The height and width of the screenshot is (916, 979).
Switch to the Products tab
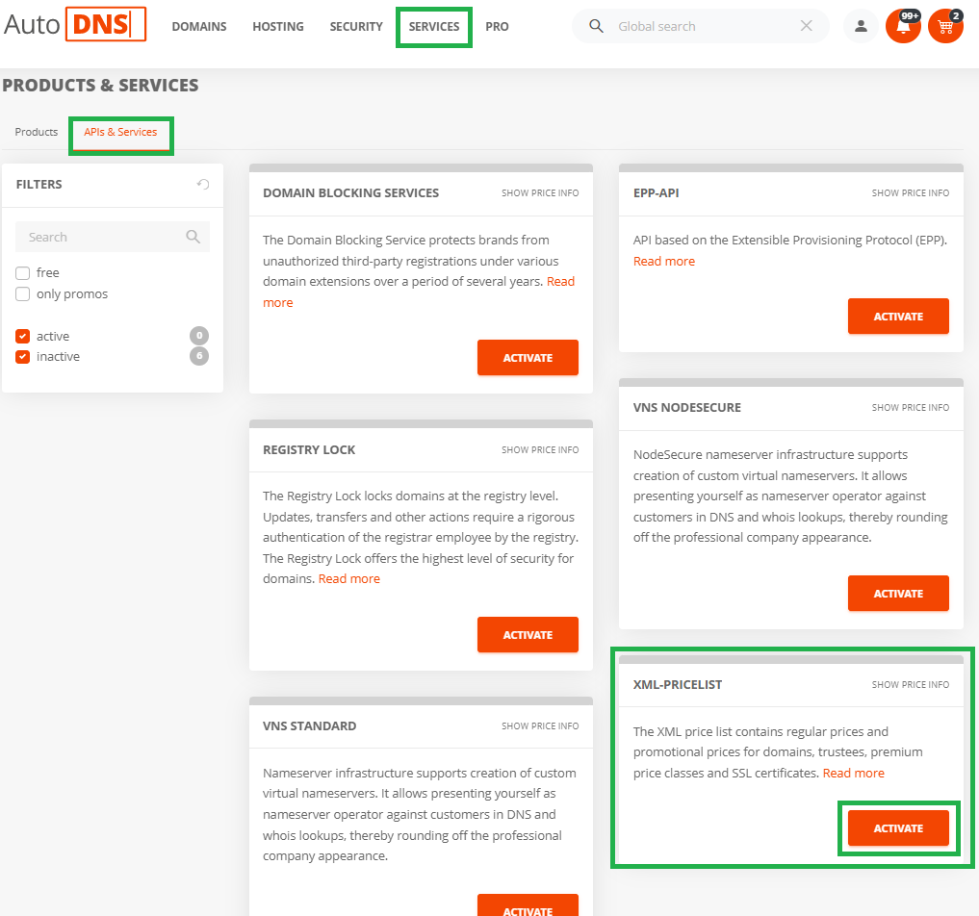[37, 132]
